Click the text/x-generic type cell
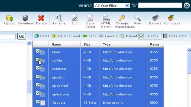This screenshot has height=107, width=191. (113, 103)
